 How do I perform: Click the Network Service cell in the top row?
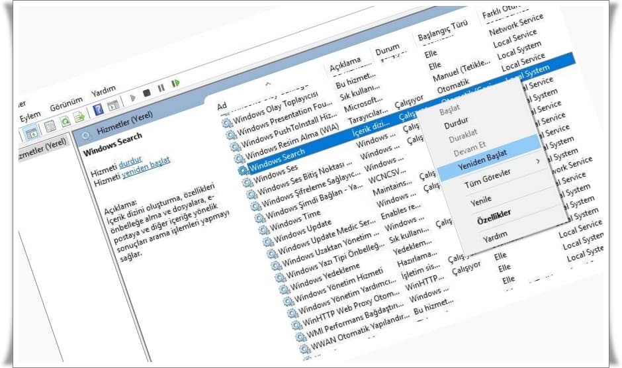[x=515, y=24]
